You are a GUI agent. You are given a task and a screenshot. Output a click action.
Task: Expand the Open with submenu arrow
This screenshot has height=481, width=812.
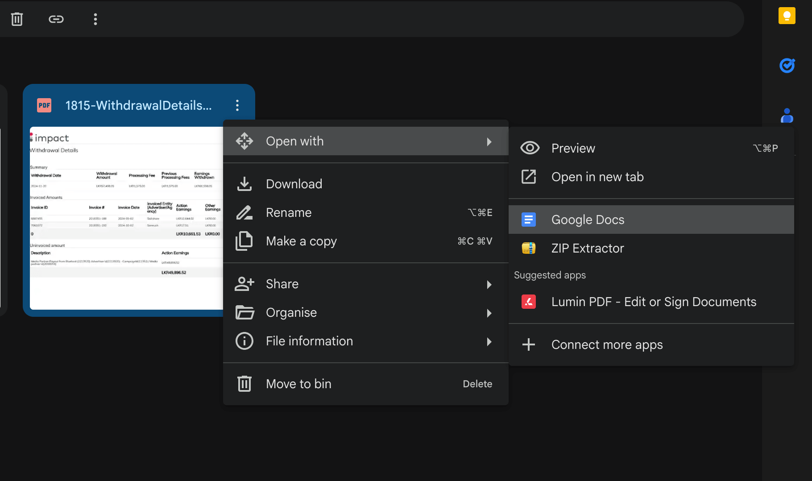489,142
